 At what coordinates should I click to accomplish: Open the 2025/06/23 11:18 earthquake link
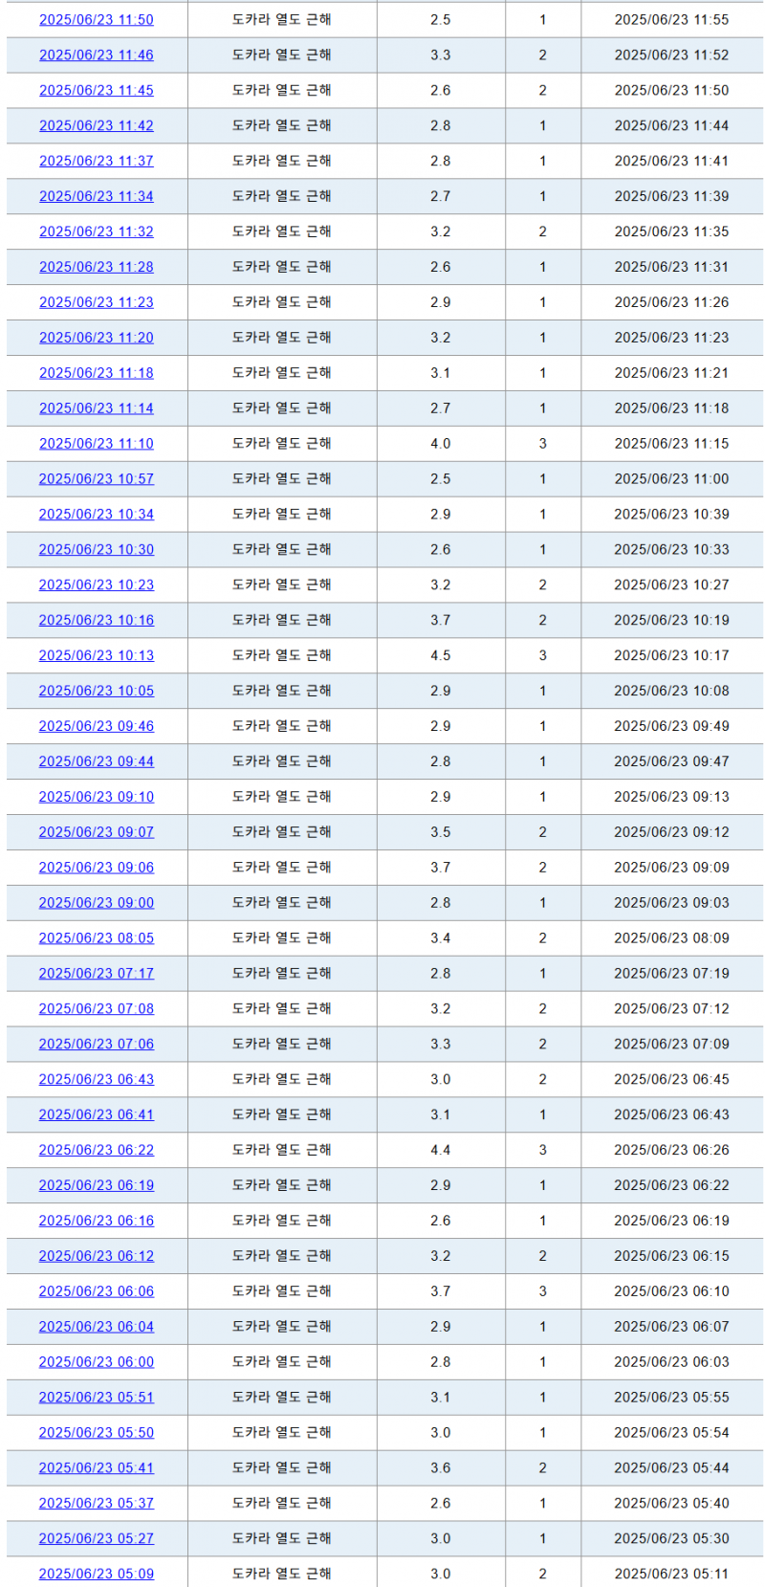point(97,374)
